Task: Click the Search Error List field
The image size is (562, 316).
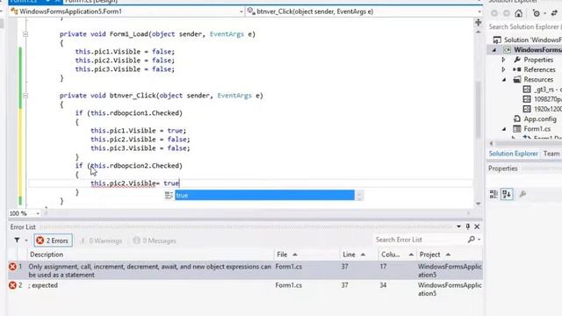Action: pyautogui.click(x=420, y=240)
